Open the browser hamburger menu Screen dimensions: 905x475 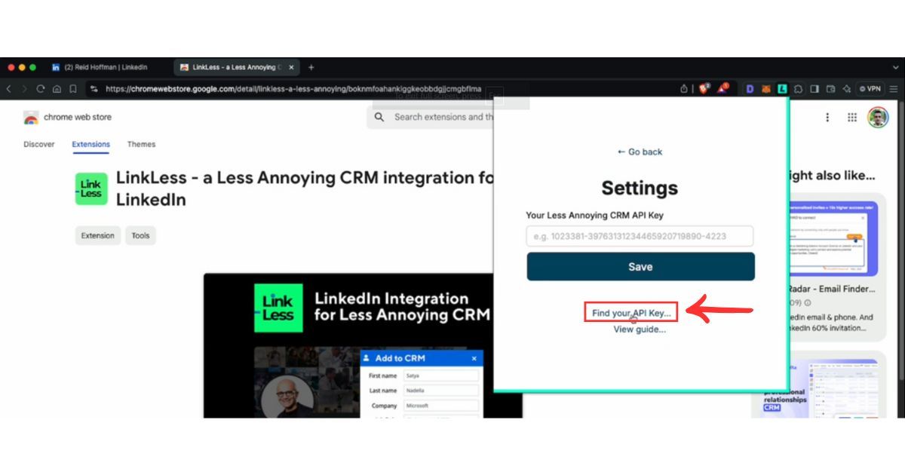click(x=894, y=89)
